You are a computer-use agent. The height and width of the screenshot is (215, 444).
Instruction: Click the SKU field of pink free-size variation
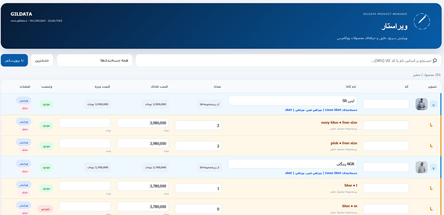point(386,146)
